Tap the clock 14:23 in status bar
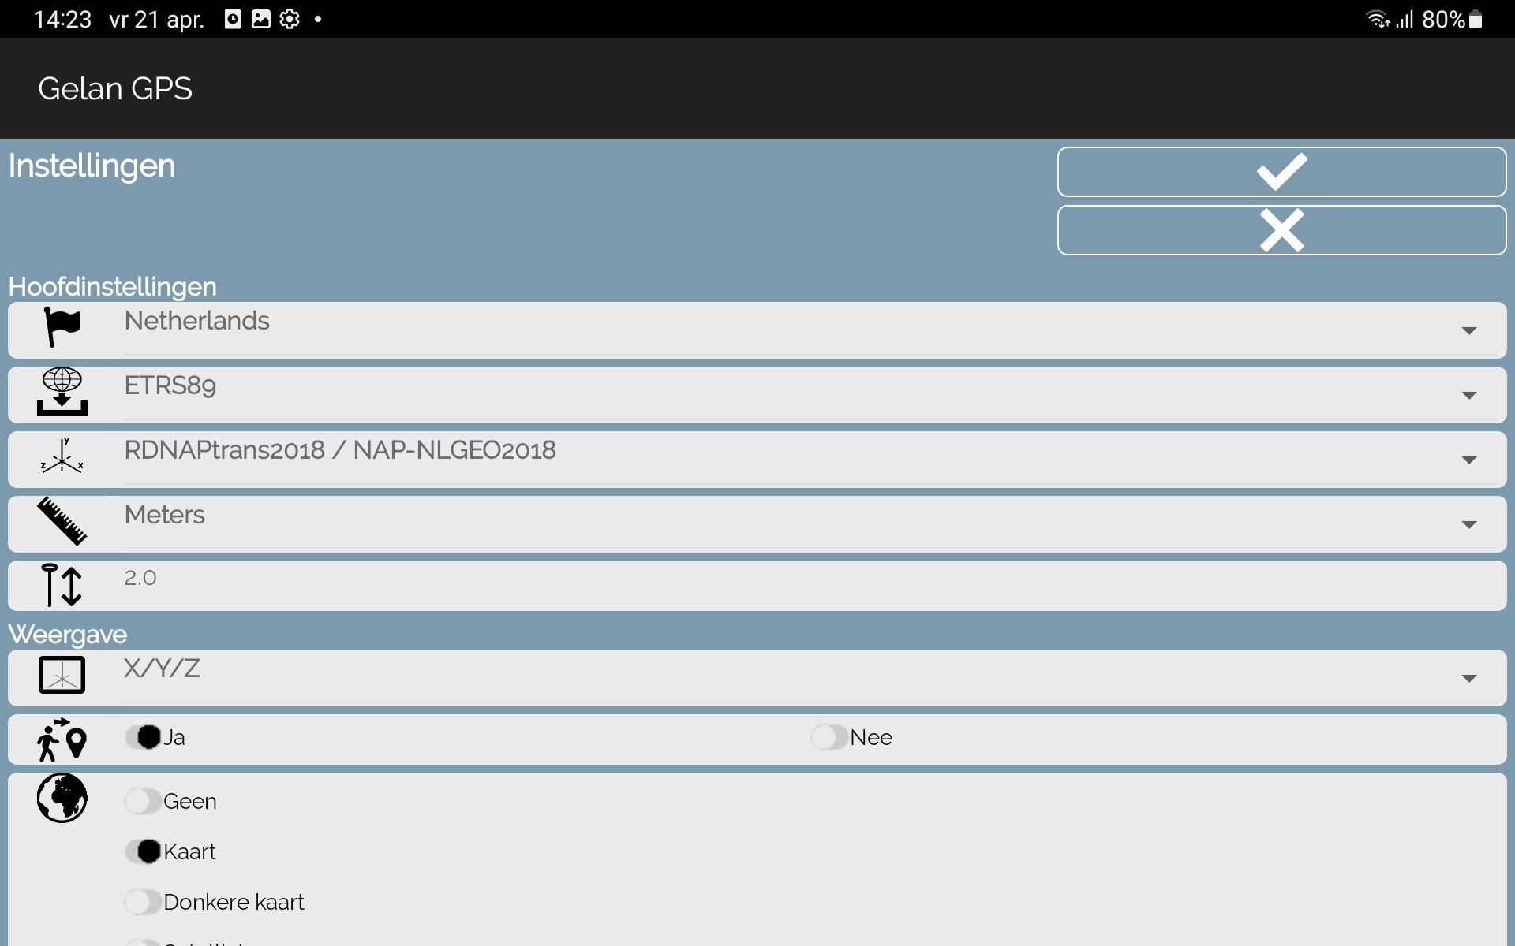The image size is (1515, 946). pyautogui.click(x=62, y=19)
